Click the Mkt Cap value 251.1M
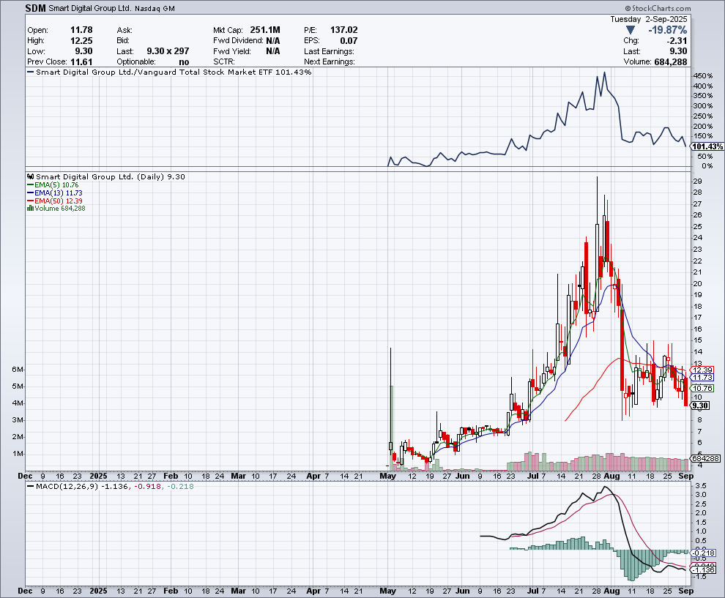The width and height of the screenshot is (725, 598). pyautogui.click(x=265, y=30)
